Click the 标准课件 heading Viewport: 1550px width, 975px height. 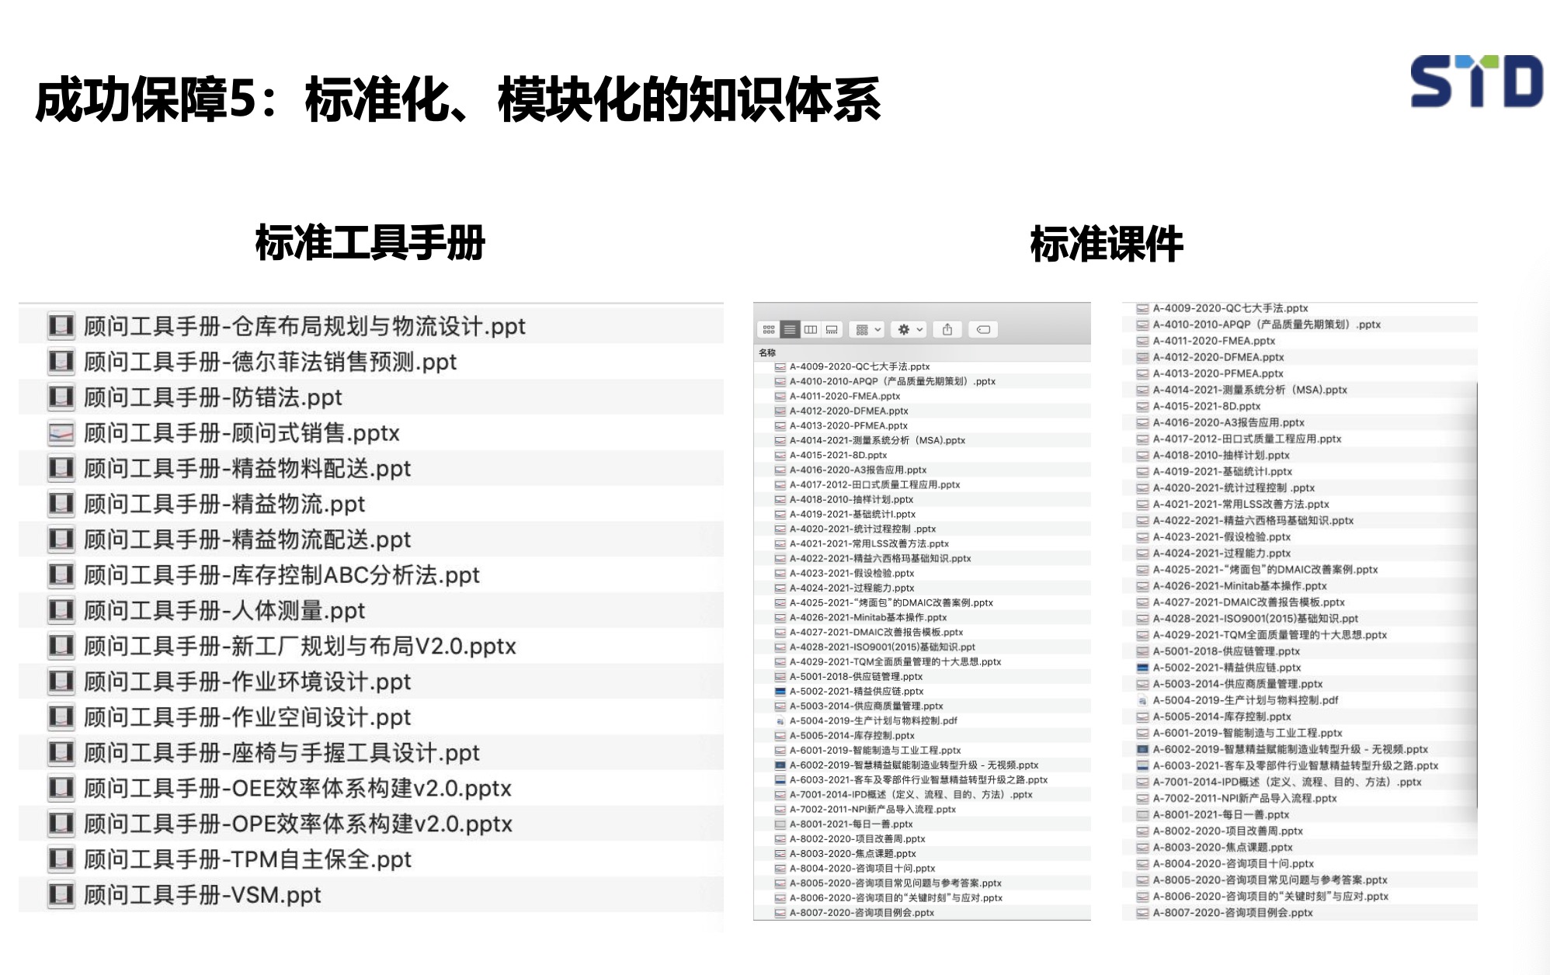(x=1106, y=244)
